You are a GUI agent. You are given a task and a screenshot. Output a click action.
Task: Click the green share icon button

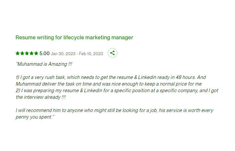[113, 53]
